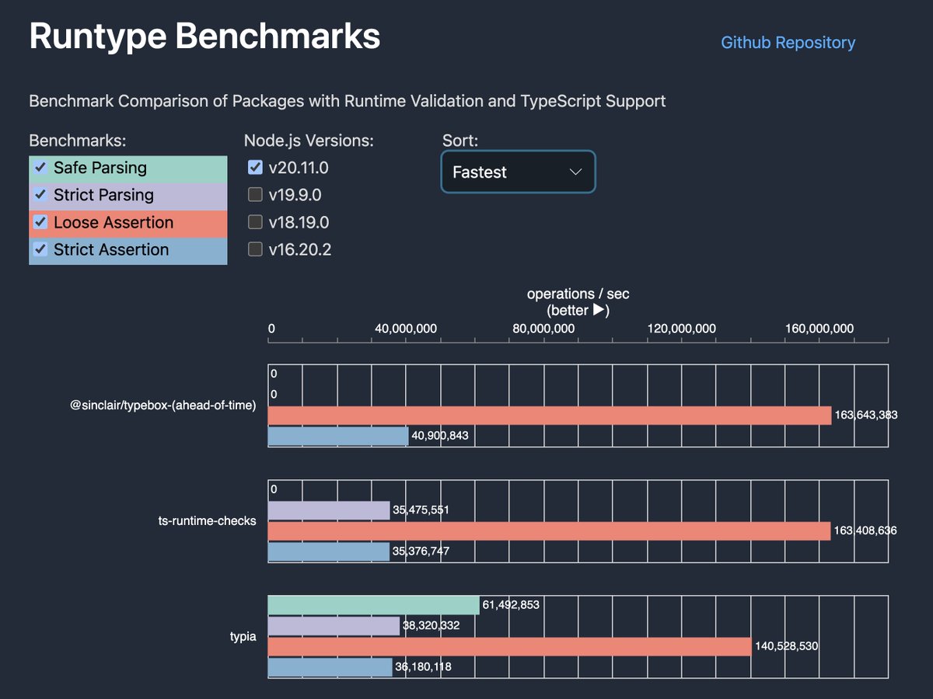Click the @sinclair/typebox-(ahead-of-time) package label
Image resolution: width=933 pixels, height=699 pixels.
[x=163, y=405]
